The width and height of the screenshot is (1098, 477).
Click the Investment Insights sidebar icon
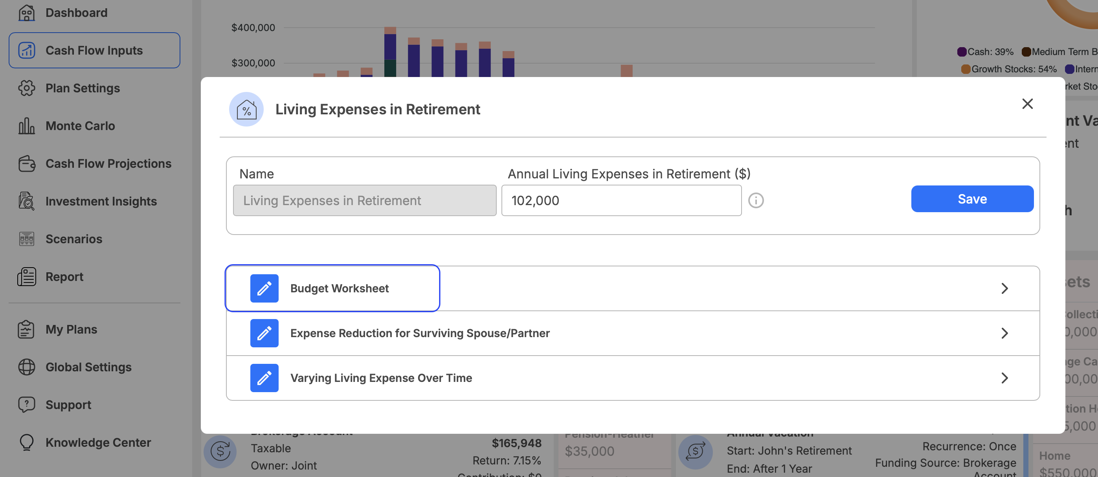pos(26,201)
